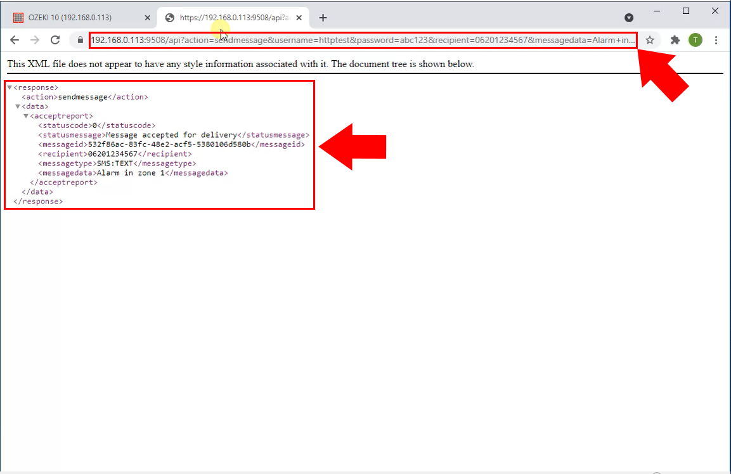Click the recipient 06201234567 value
Viewport: 731px width, 474px height.
pos(113,154)
